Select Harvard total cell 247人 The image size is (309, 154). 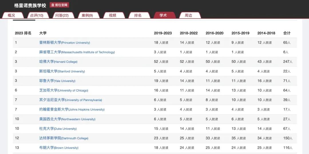click(x=288, y=62)
